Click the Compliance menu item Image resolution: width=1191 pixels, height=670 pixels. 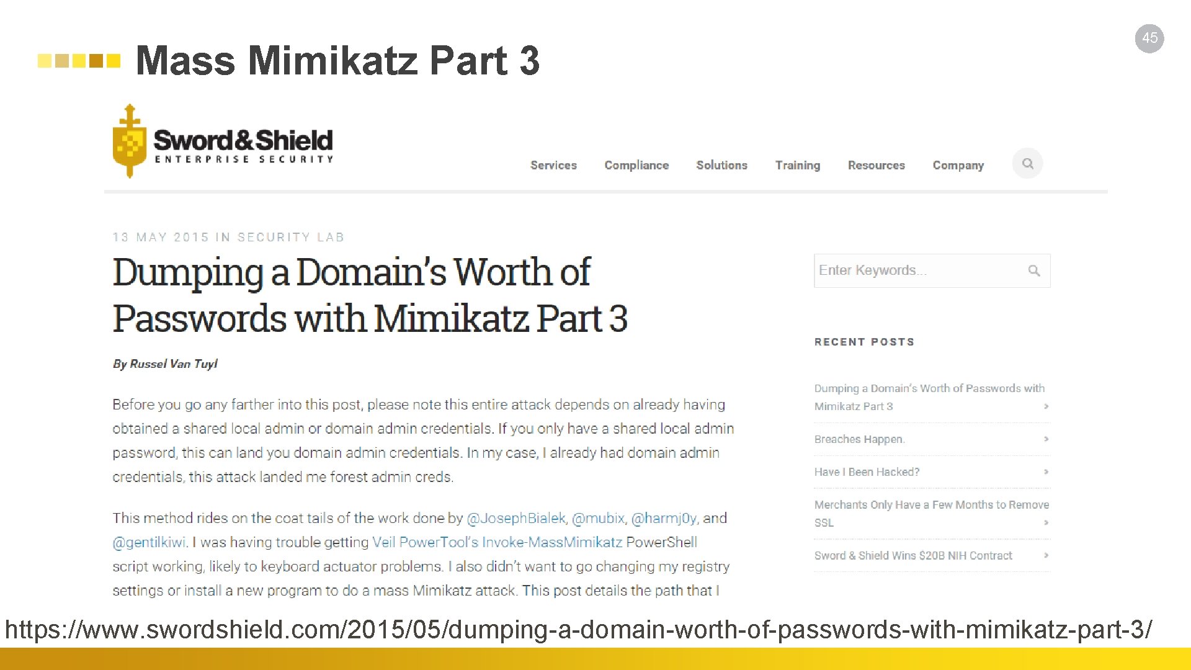636,165
